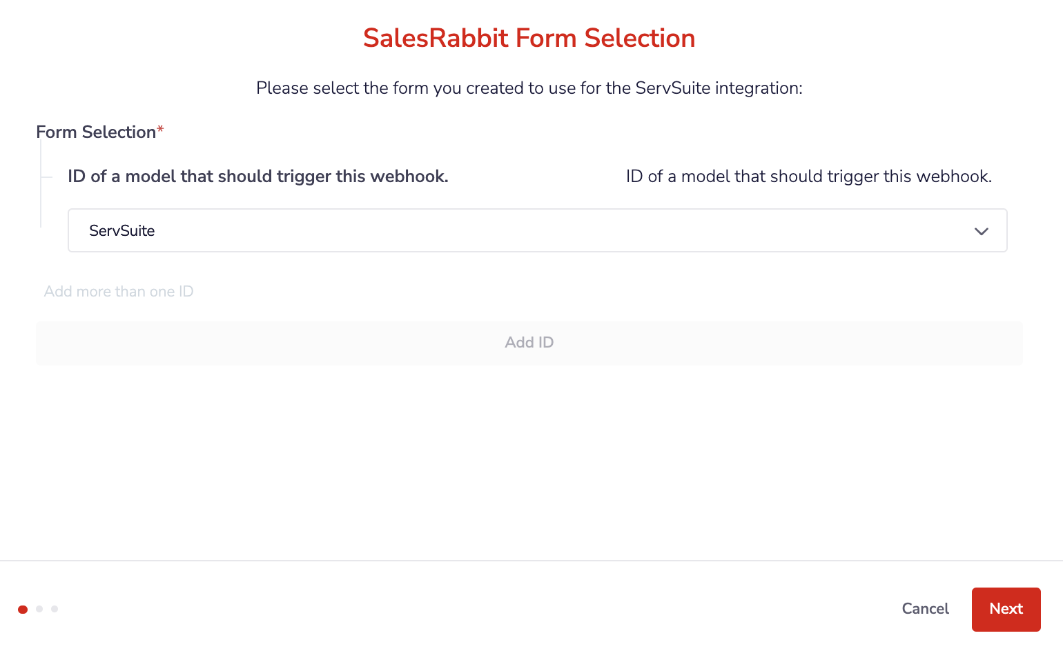This screenshot has height=651, width=1063.
Task: Jump to the third step indicator dot
Action: coord(55,609)
